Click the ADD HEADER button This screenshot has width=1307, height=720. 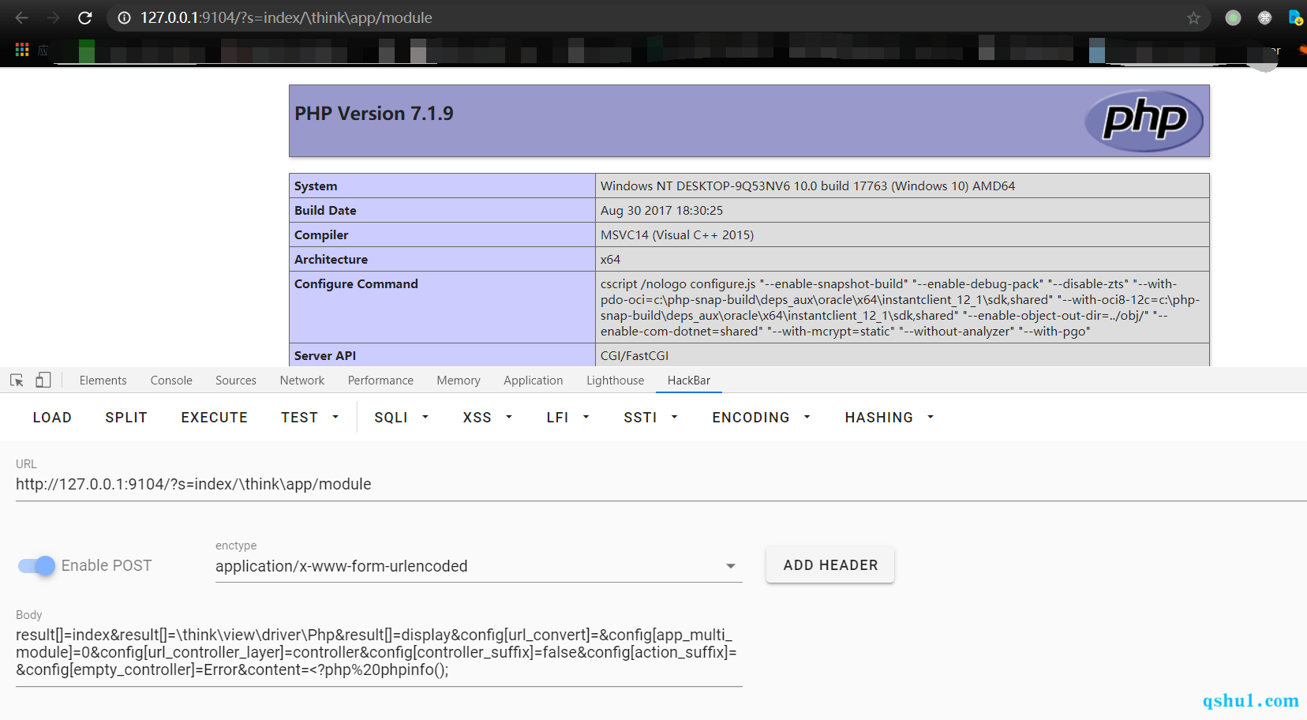coord(830,565)
